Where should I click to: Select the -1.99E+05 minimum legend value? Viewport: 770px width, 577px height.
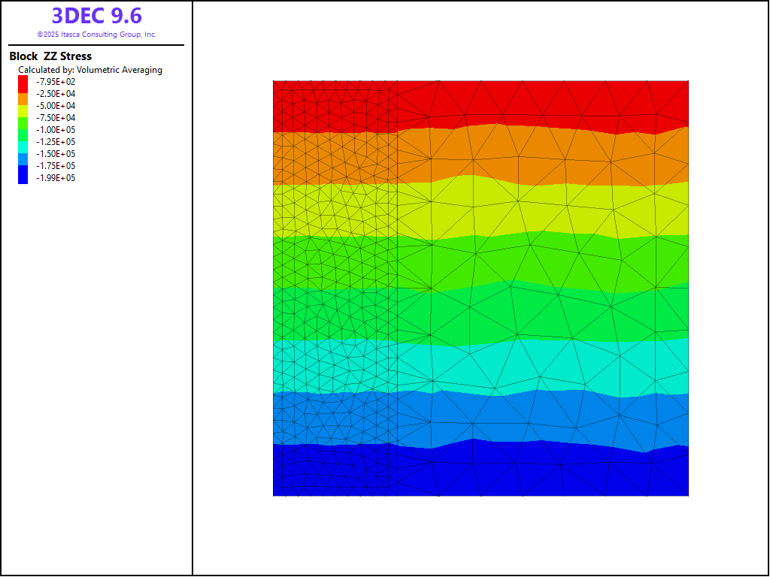(x=56, y=178)
